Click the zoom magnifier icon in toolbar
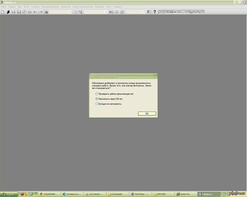Viewport: 247px width, 197px height. pyautogui.click(x=80, y=12)
